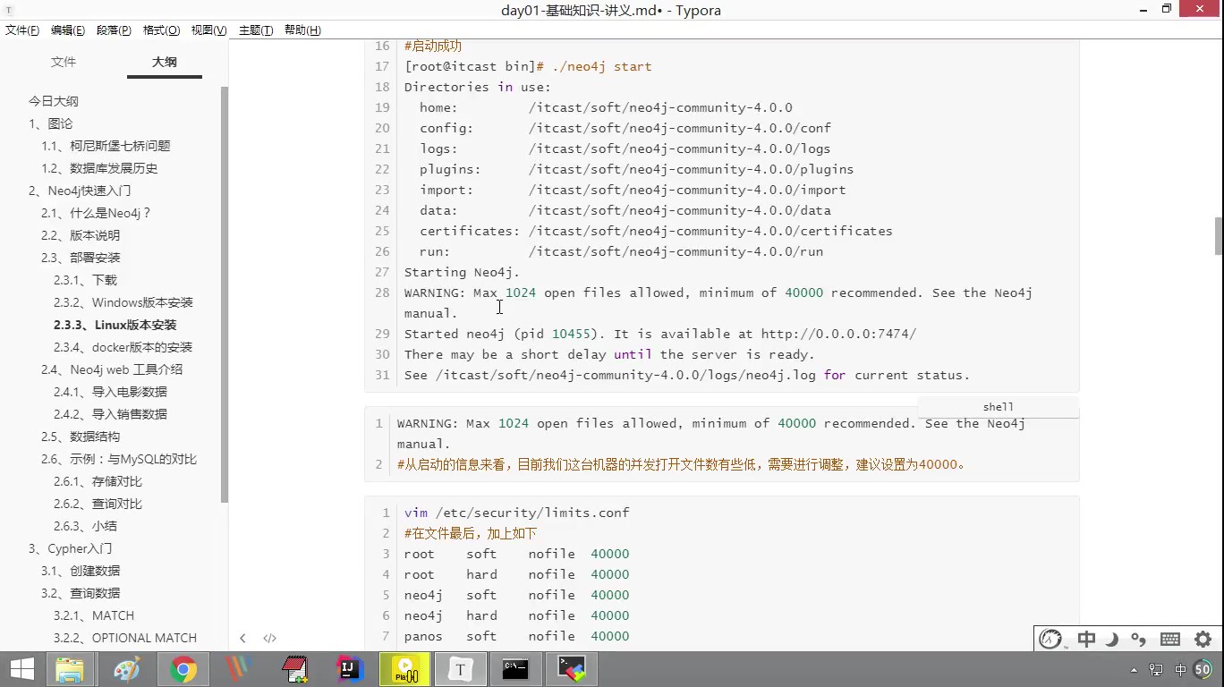Open Google Chrome from the taskbar
The height and width of the screenshot is (687, 1224).
183,669
